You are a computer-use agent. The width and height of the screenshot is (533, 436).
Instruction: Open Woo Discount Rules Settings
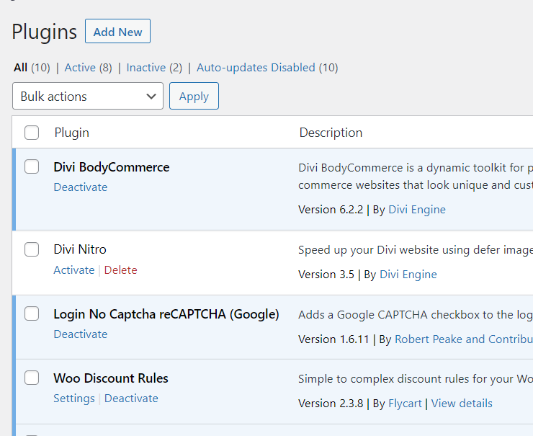pyautogui.click(x=73, y=399)
